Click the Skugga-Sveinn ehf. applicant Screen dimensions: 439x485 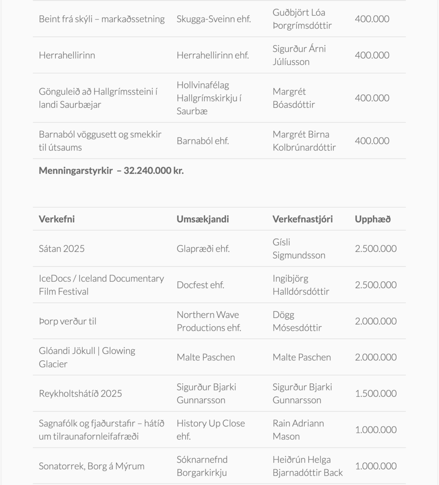tap(213, 19)
